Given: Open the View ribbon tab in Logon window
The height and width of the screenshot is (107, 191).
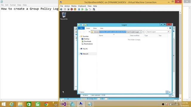Looking at the screenshot, I should click(x=101, y=28).
